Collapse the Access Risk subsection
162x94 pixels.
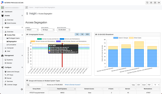[22, 35]
